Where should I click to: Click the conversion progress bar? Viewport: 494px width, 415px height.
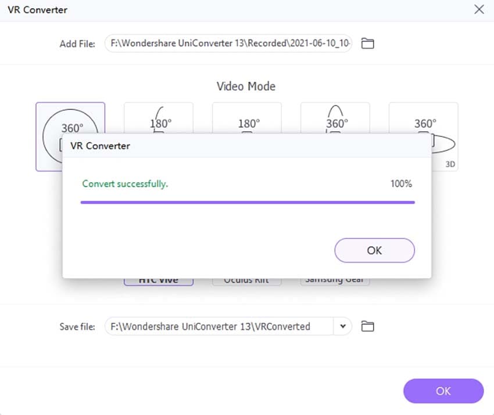click(247, 203)
